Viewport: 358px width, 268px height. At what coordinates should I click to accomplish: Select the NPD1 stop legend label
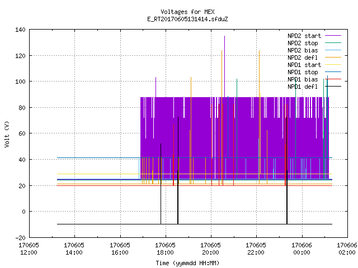click(303, 72)
